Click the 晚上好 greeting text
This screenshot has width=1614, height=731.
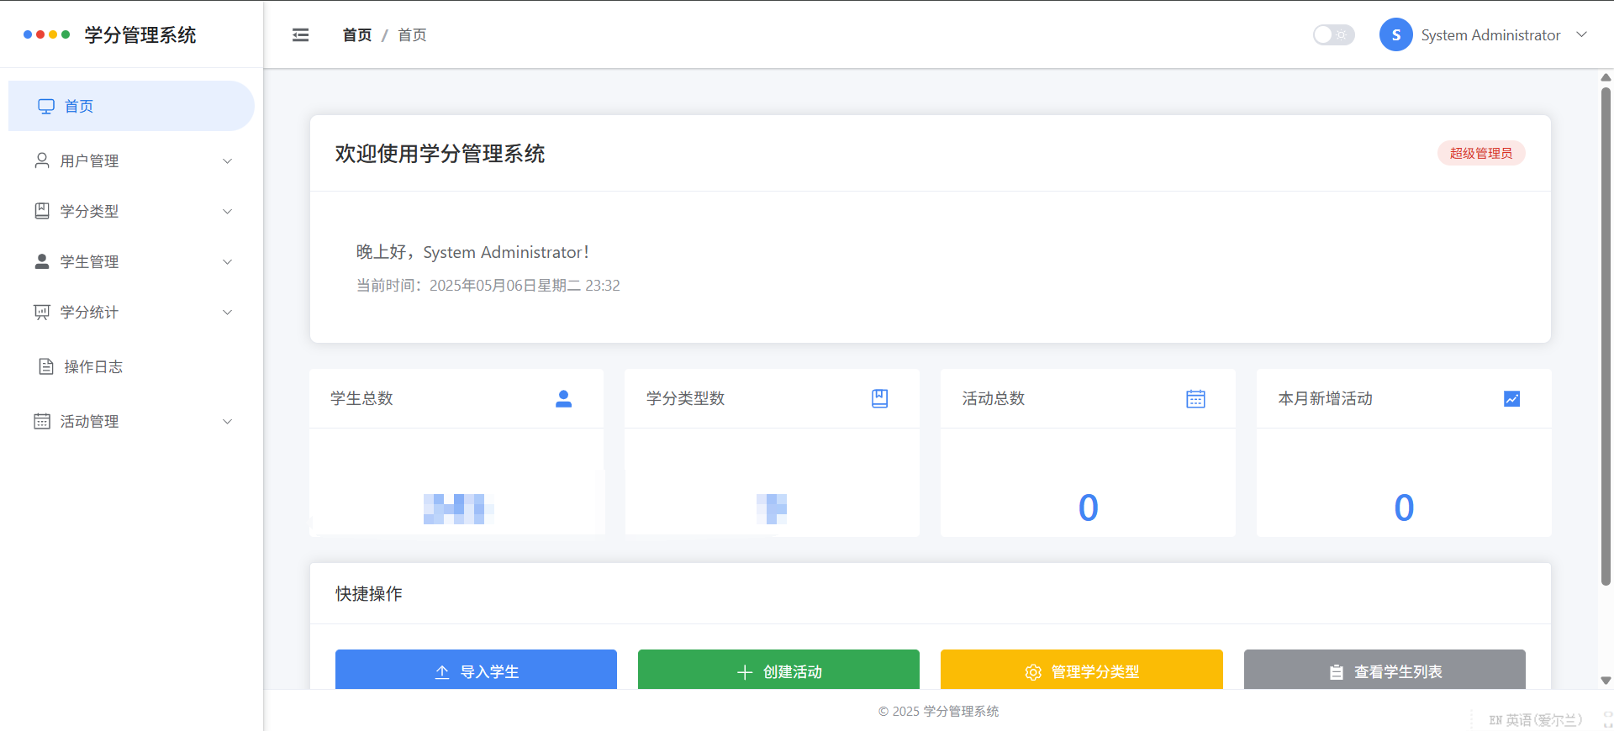point(472,252)
